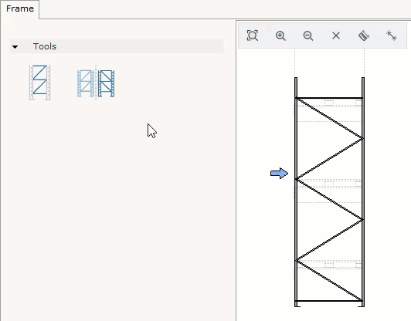Select the left upright of the frame
Screen dimensions: 411x321
(x=296, y=191)
